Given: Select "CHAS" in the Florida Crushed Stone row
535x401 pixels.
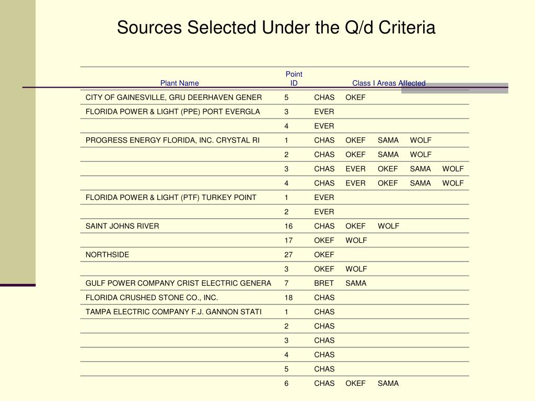Looking at the screenshot, I should [324, 298].
